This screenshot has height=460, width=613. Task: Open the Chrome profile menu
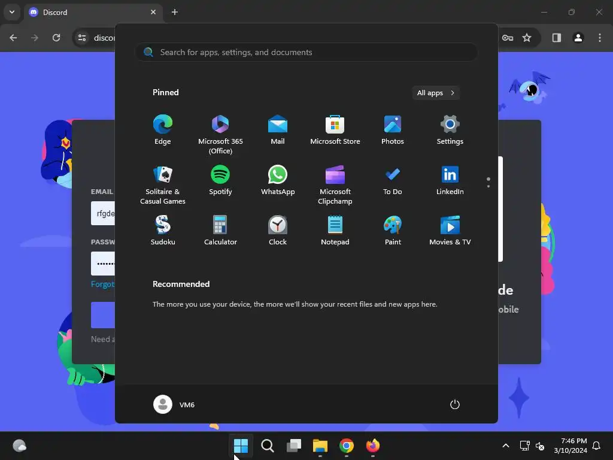click(x=578, y=38)
